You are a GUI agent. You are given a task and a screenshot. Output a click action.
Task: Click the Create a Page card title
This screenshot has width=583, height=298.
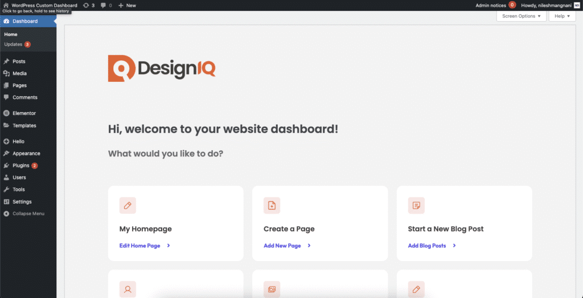(x=289, y=229)
